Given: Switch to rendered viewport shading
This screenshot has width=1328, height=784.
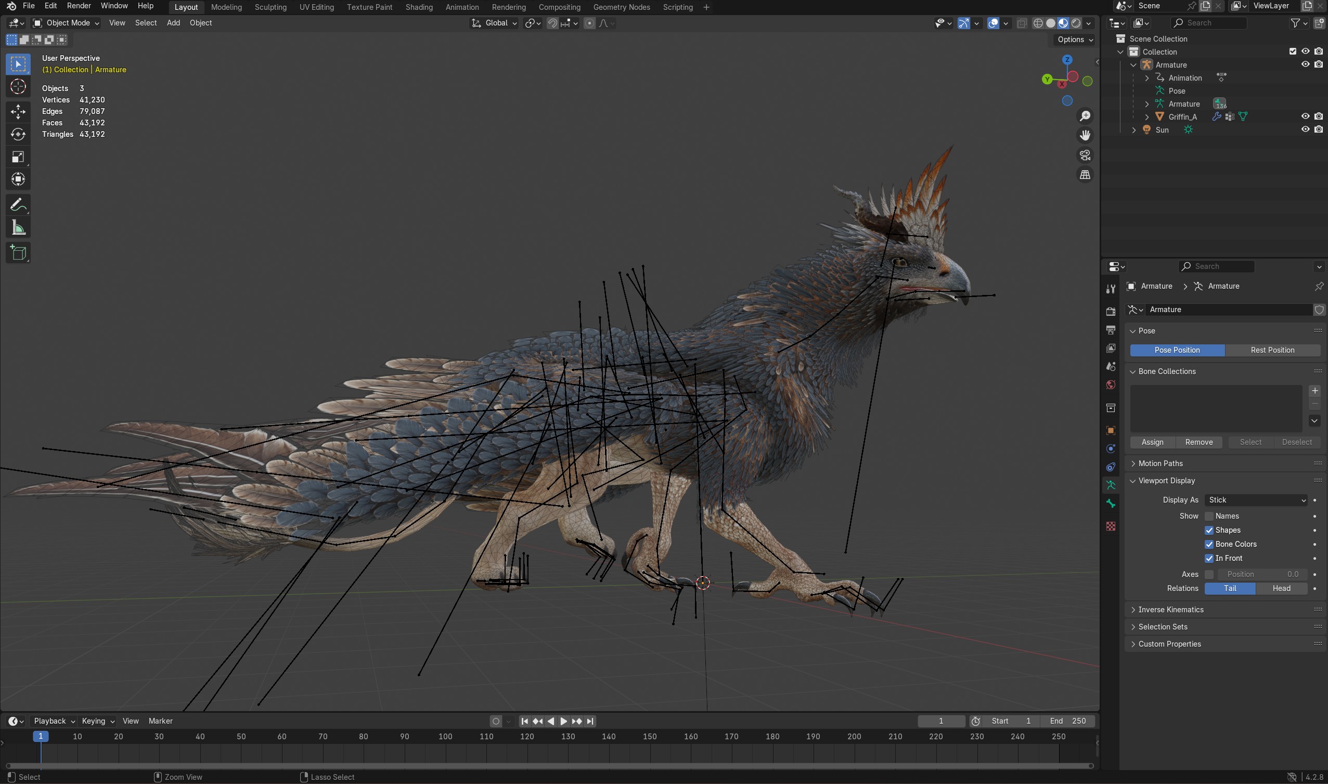Looking at the screenshot, I should (1076, 23).
